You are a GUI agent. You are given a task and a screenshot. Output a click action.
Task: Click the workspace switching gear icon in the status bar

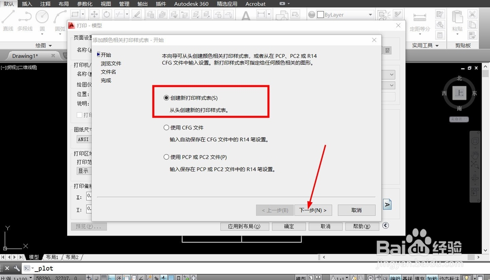(370, 278)
